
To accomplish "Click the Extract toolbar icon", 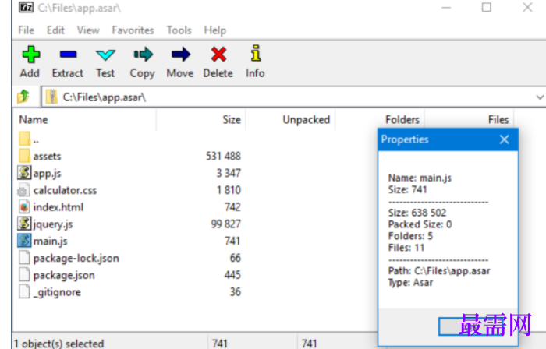I will click(68, 55).
